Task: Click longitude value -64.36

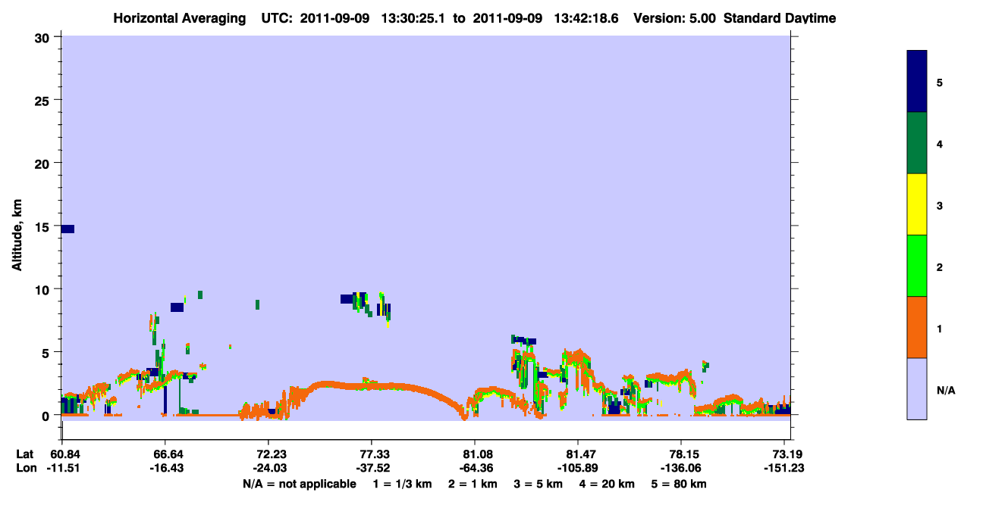Action: point(475,467)
